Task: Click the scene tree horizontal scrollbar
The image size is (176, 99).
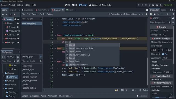Action: pos(8,49)
